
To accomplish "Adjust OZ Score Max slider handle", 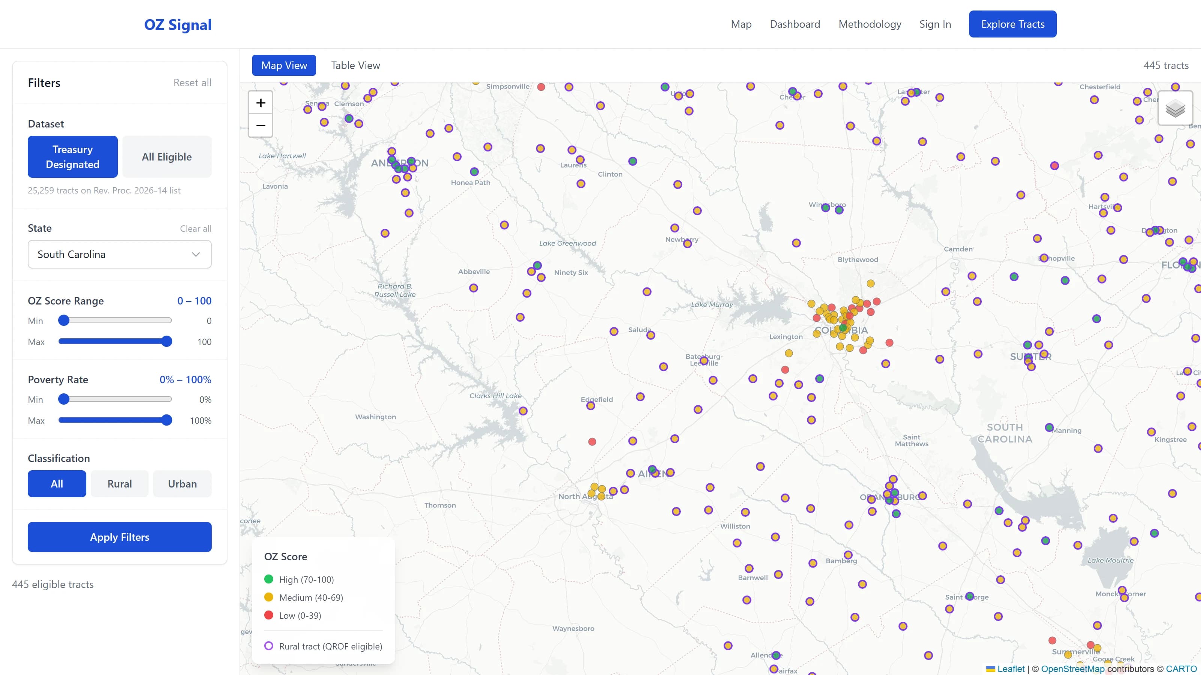I will coord(166,342).
